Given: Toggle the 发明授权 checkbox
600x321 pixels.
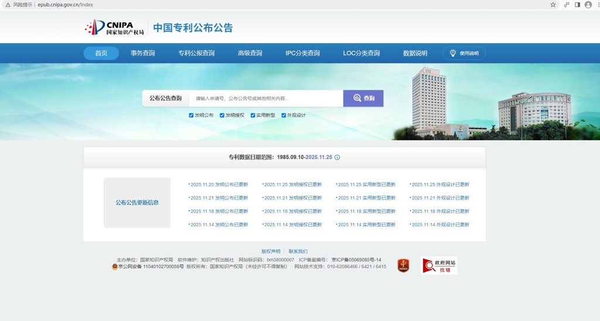Looking at the screenshot, I should point(222,115).
